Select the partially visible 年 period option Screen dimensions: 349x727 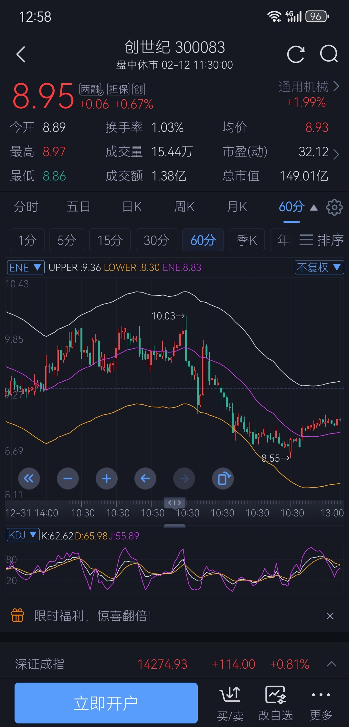click(281, 240)
